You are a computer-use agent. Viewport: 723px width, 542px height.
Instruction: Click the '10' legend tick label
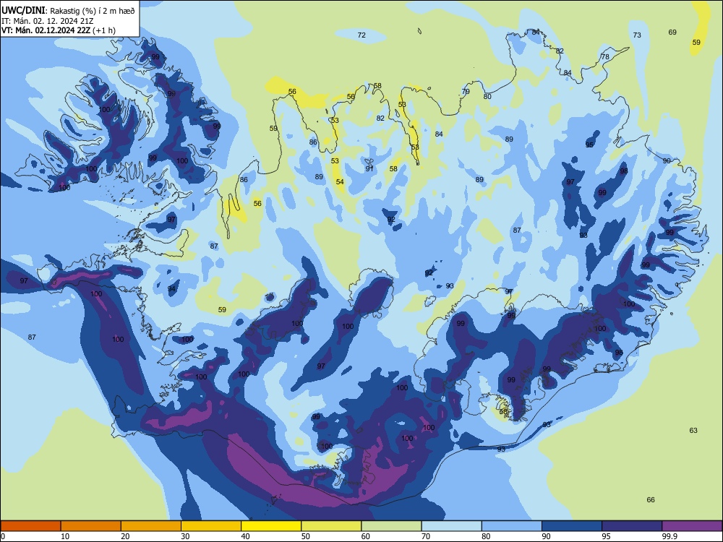click(x=65, y=536)
